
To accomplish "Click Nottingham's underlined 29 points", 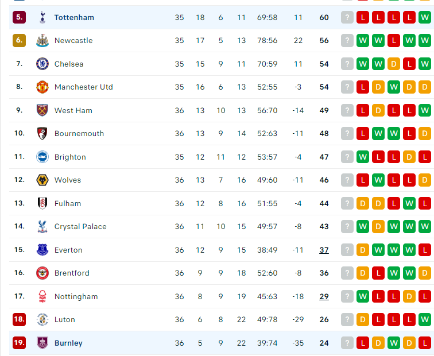I will [324, 296].
